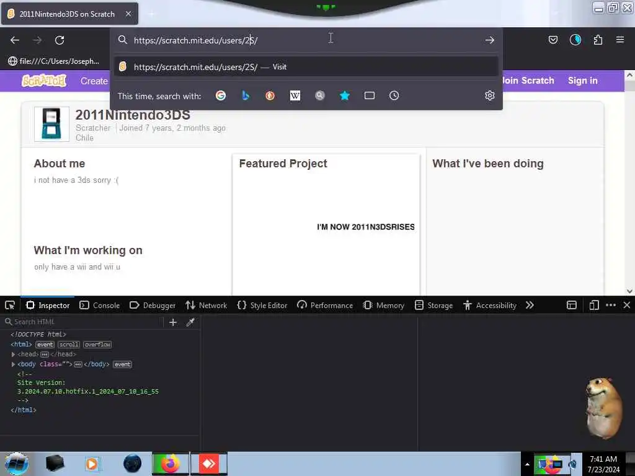Expand the body element node
This screenshot has height=476, width=635.
tap(13, 364)
